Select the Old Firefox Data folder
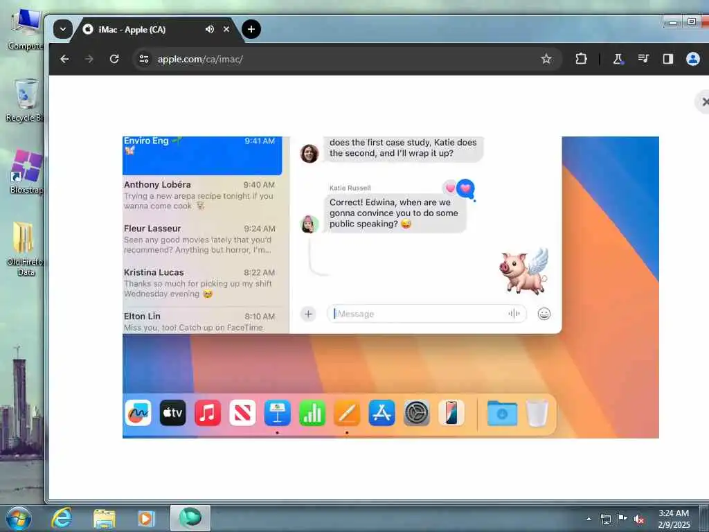This screenshot has width=709, height=532. point(26,249)
